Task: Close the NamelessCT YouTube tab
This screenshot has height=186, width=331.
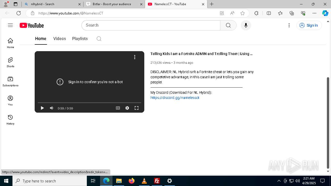Action: [203, 4]
